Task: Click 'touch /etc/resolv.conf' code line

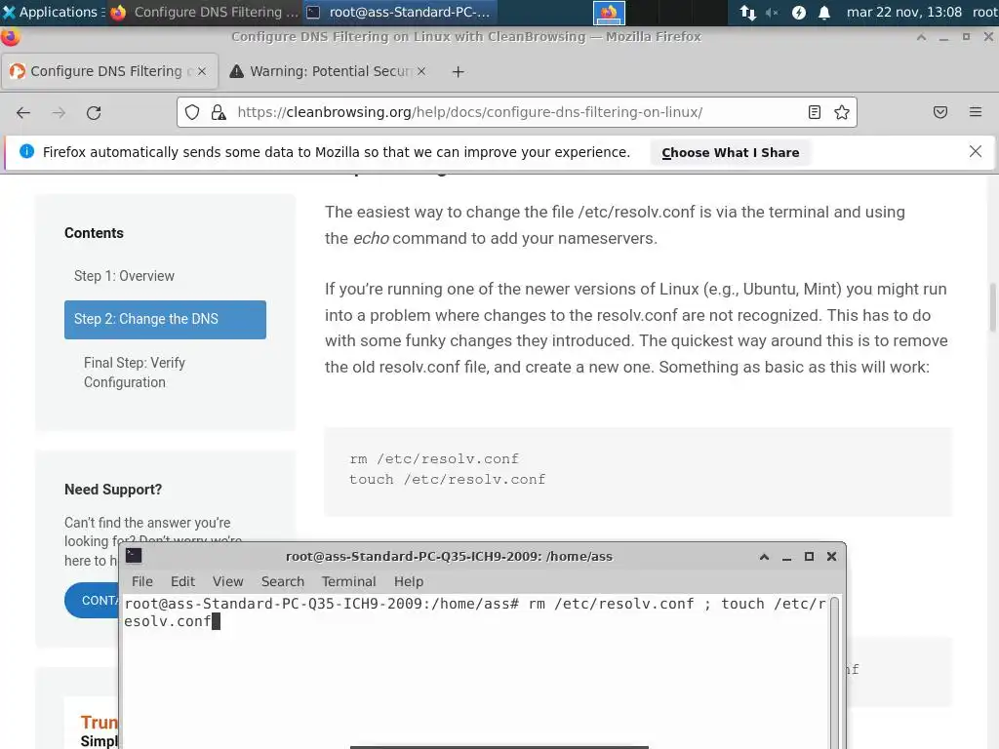Action: [x=447, y=480]
